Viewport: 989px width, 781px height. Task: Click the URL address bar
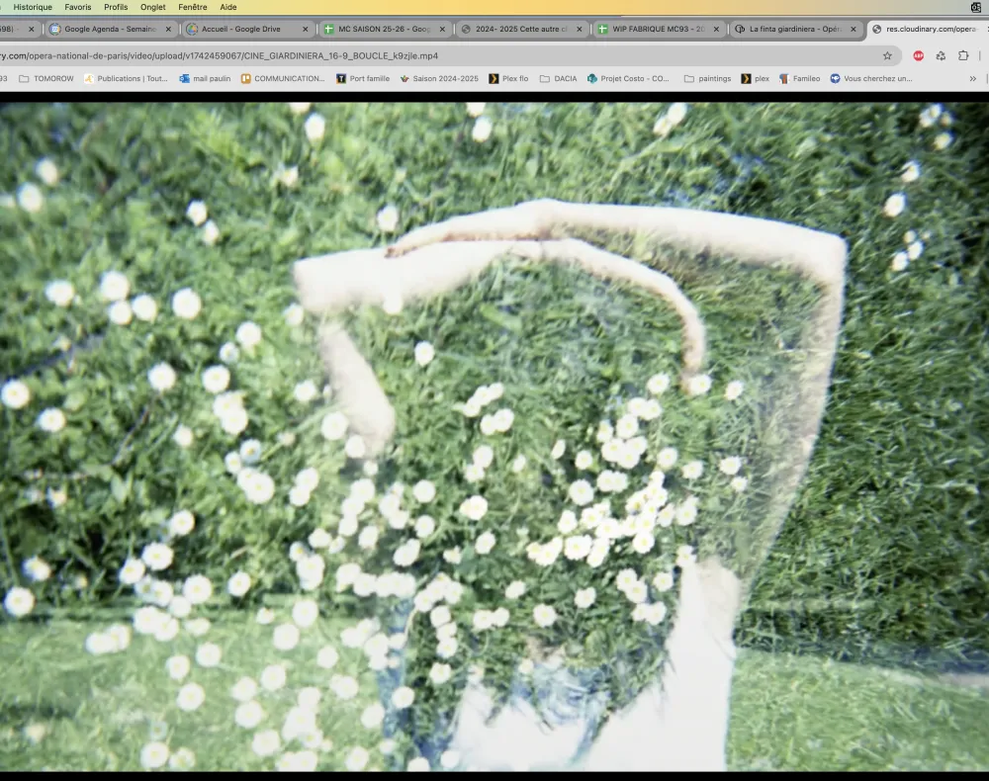point(445,56)
